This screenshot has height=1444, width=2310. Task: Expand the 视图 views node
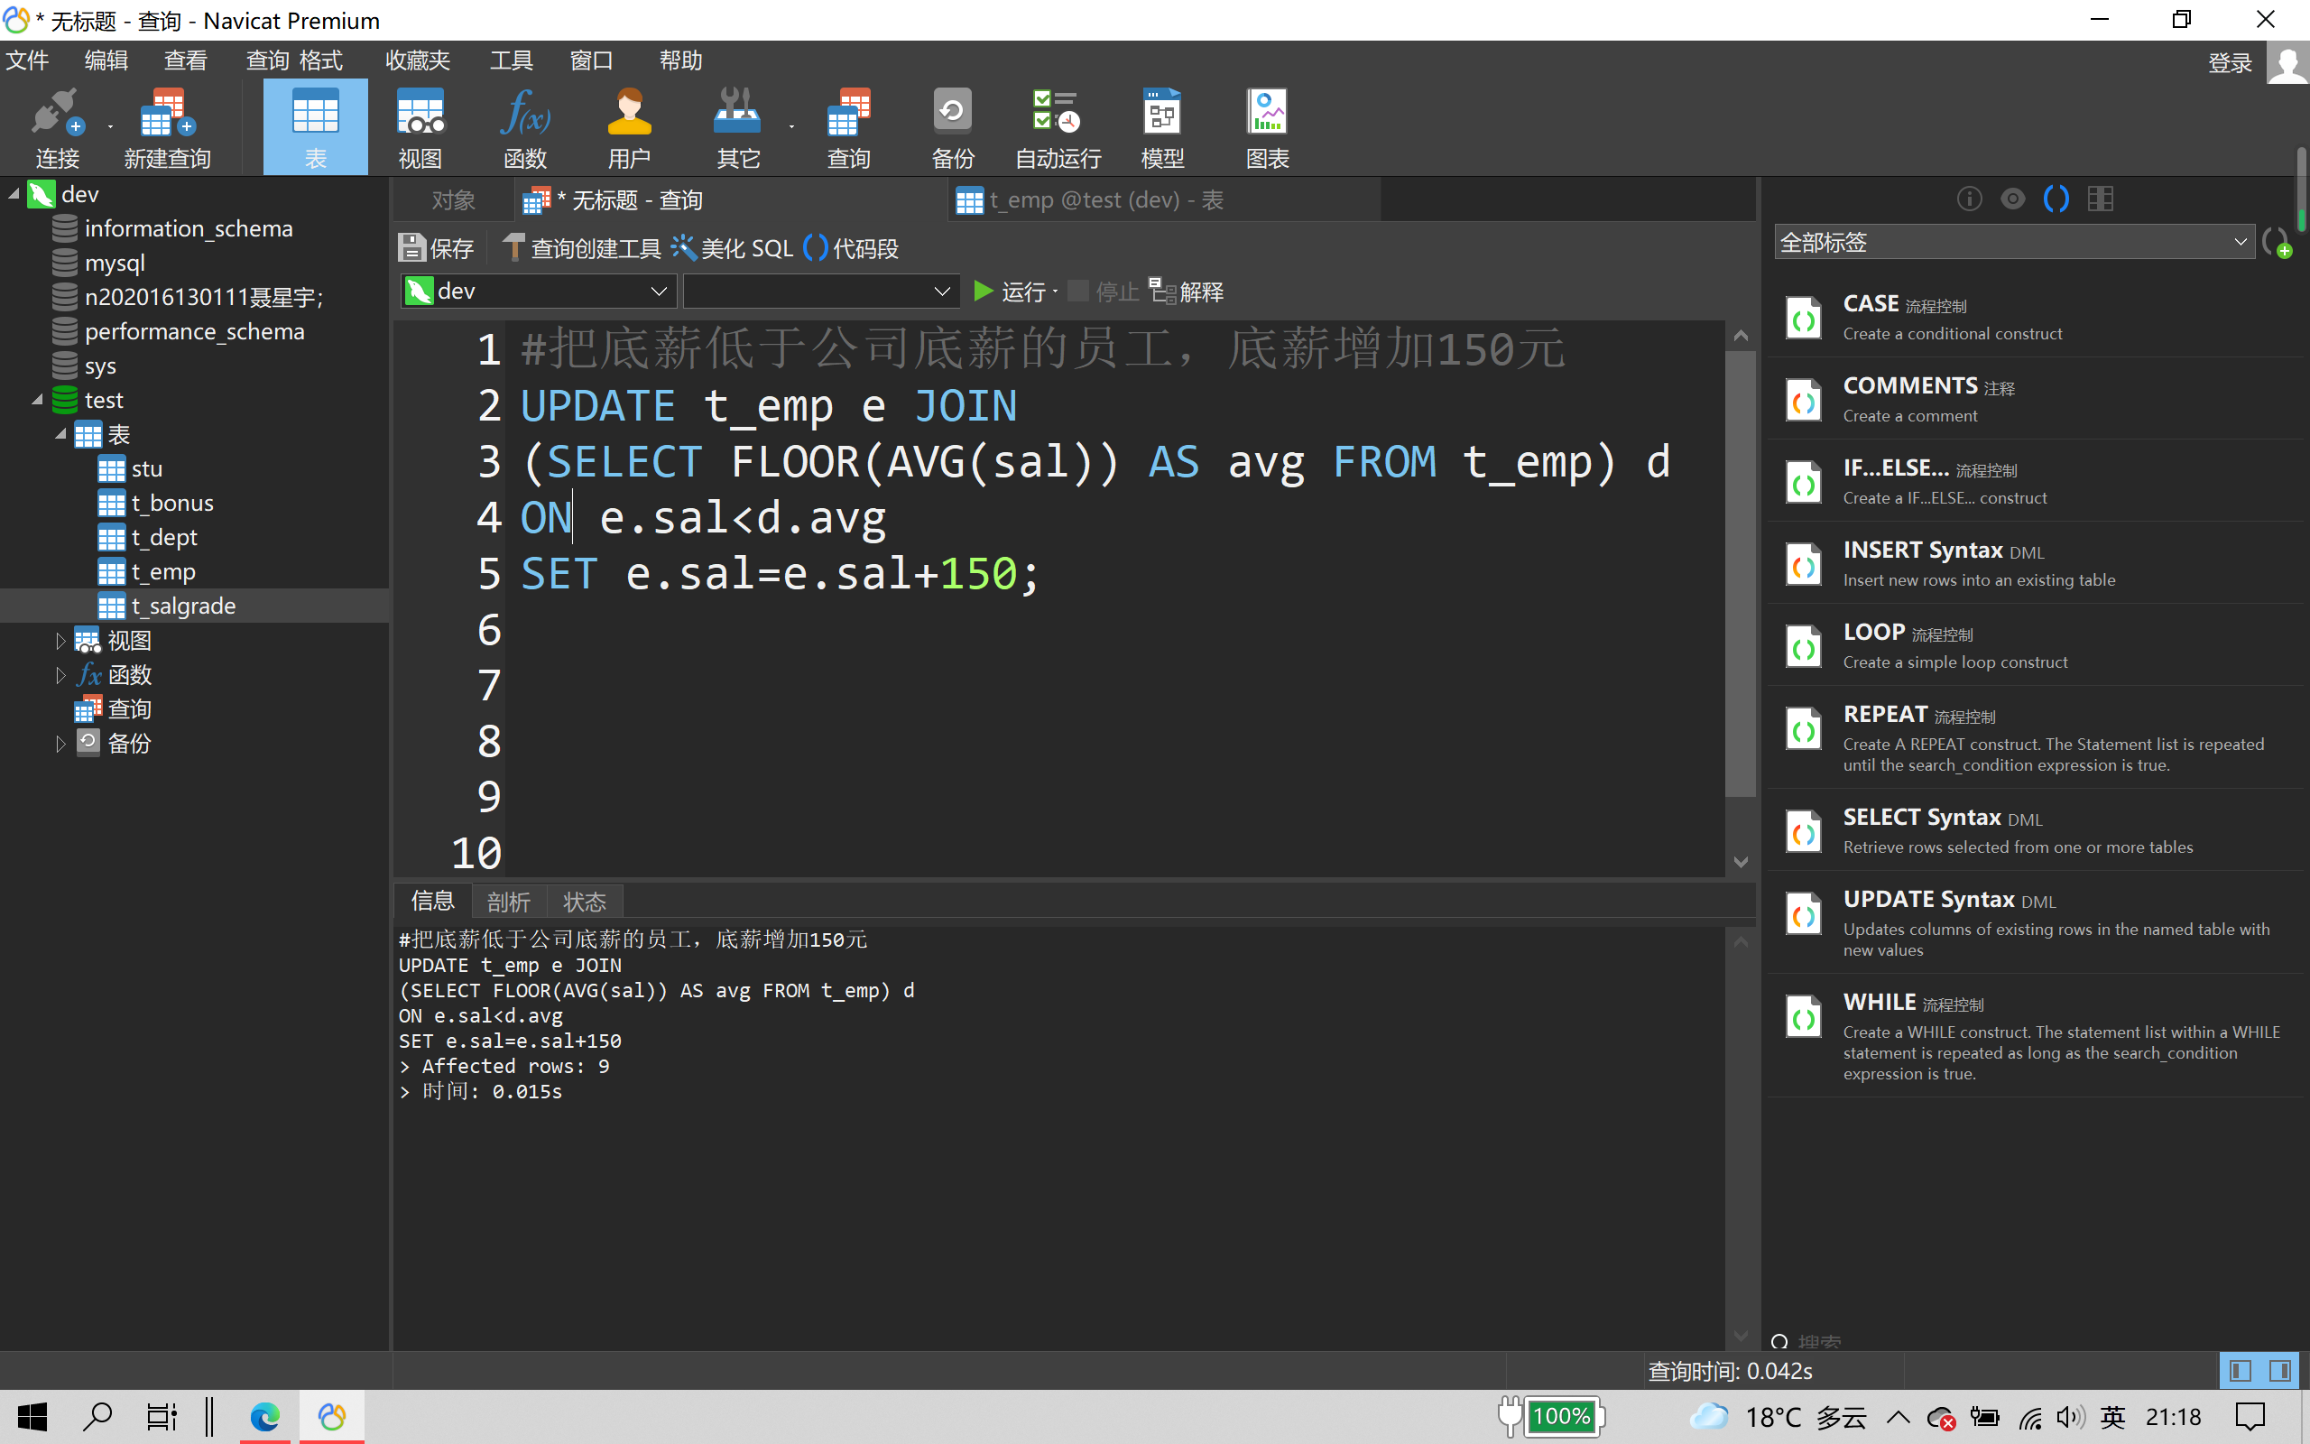[x=60, y=641]
